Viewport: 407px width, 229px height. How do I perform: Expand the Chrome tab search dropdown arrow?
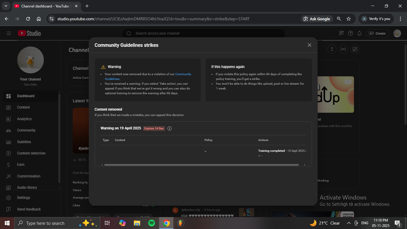tap(6, 6)
